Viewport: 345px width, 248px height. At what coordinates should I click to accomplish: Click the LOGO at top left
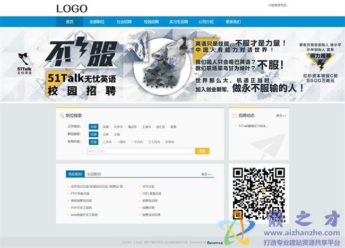click(x=72, y=8)
